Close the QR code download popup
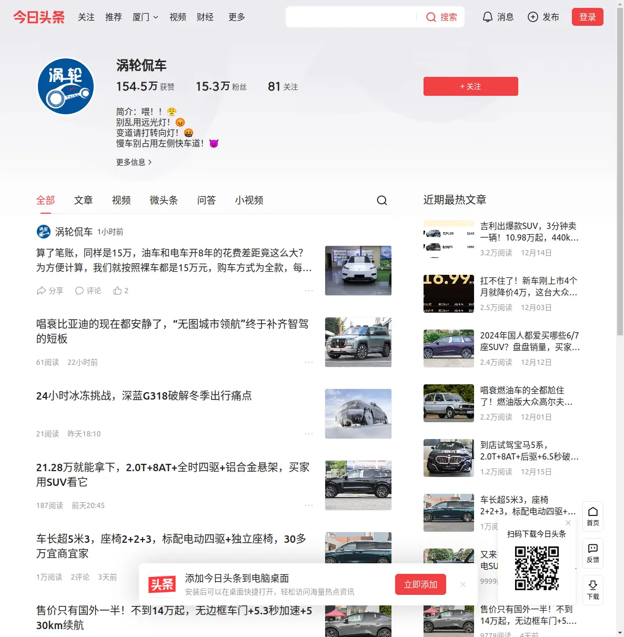The width and height of the screenshot is (624, 637). click(x=568, y=523)
